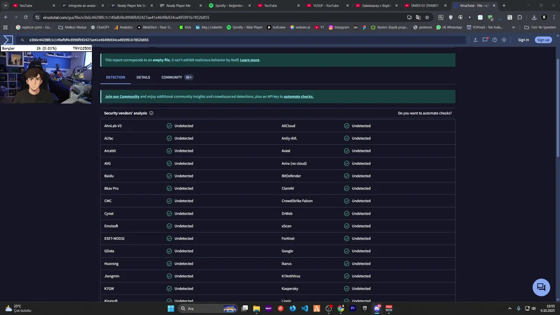Open the Chrome three-dot menu
The image size is (560, 315).
[553, 17]
